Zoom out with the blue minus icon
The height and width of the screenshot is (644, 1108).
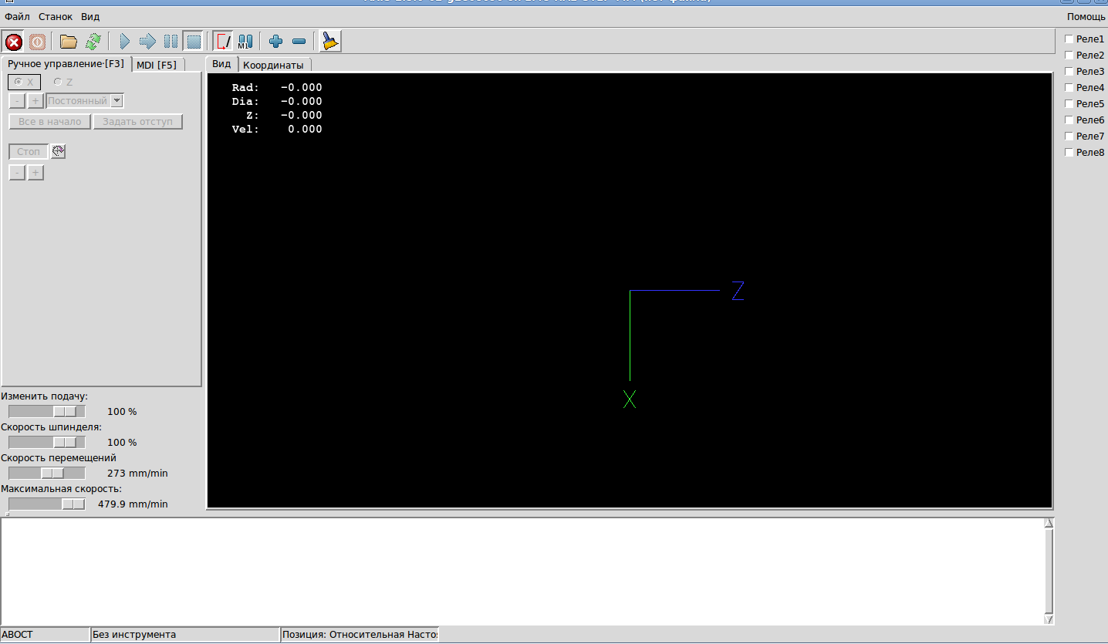299,42
